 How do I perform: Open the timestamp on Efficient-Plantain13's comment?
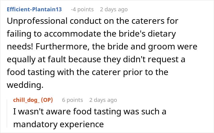(x=114, y=9)
